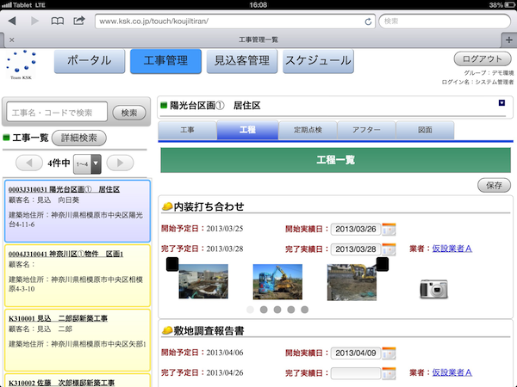
Task: Open calendar picker for 2013/03/26 start date
Action: 389,229
